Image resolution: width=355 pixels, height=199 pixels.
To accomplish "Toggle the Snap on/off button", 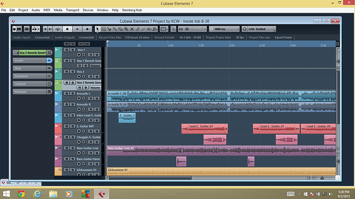I will (181, 29).
